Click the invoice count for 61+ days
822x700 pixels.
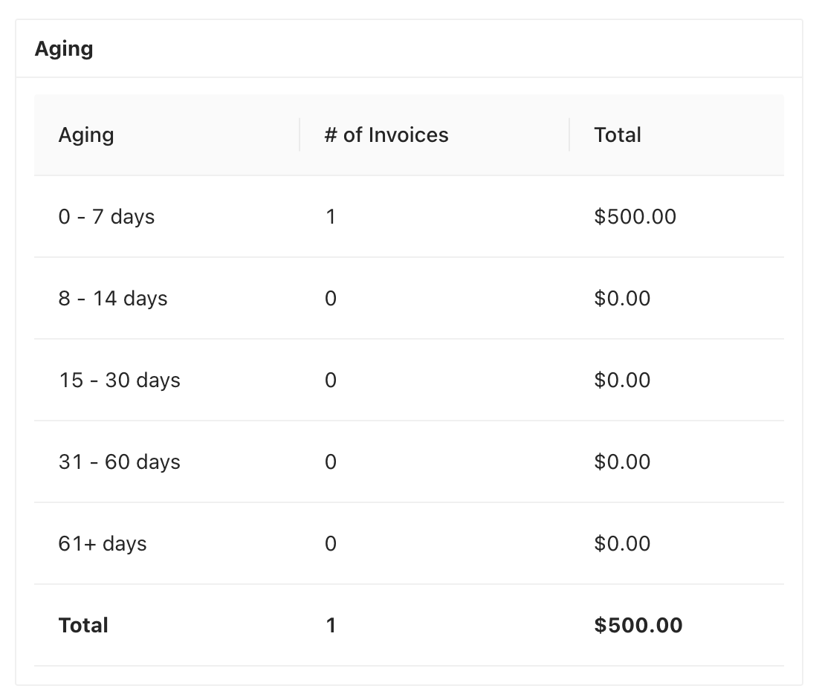331,544
